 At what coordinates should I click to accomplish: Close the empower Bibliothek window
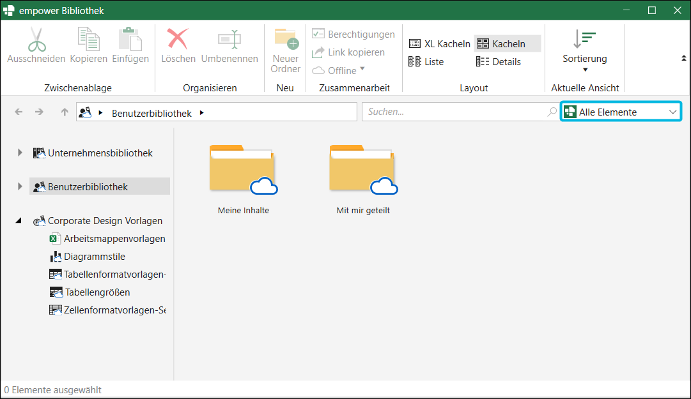678,10
